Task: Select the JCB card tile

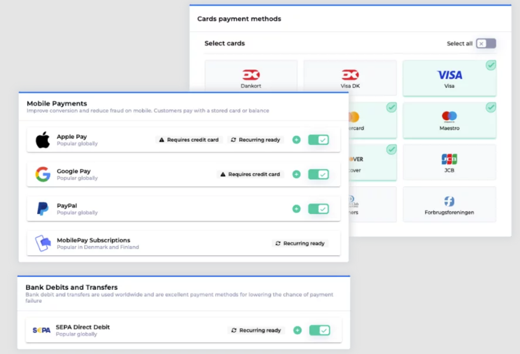Action: tap(450, 162)
